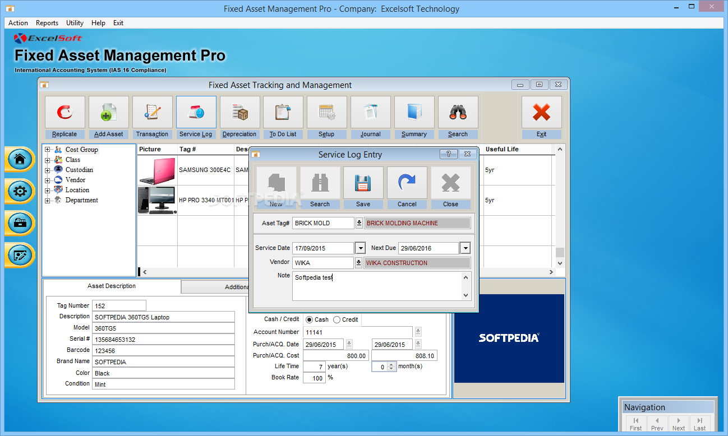Click the Picture column header
The image size is (728, 436).
tap(157, 149)
